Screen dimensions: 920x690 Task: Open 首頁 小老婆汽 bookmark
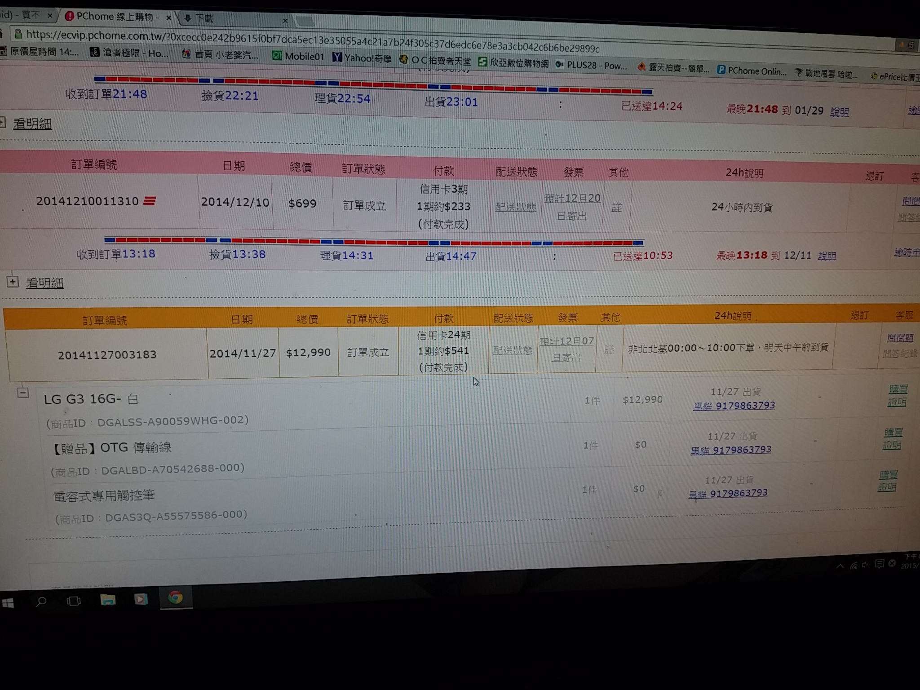pos(220,54)
